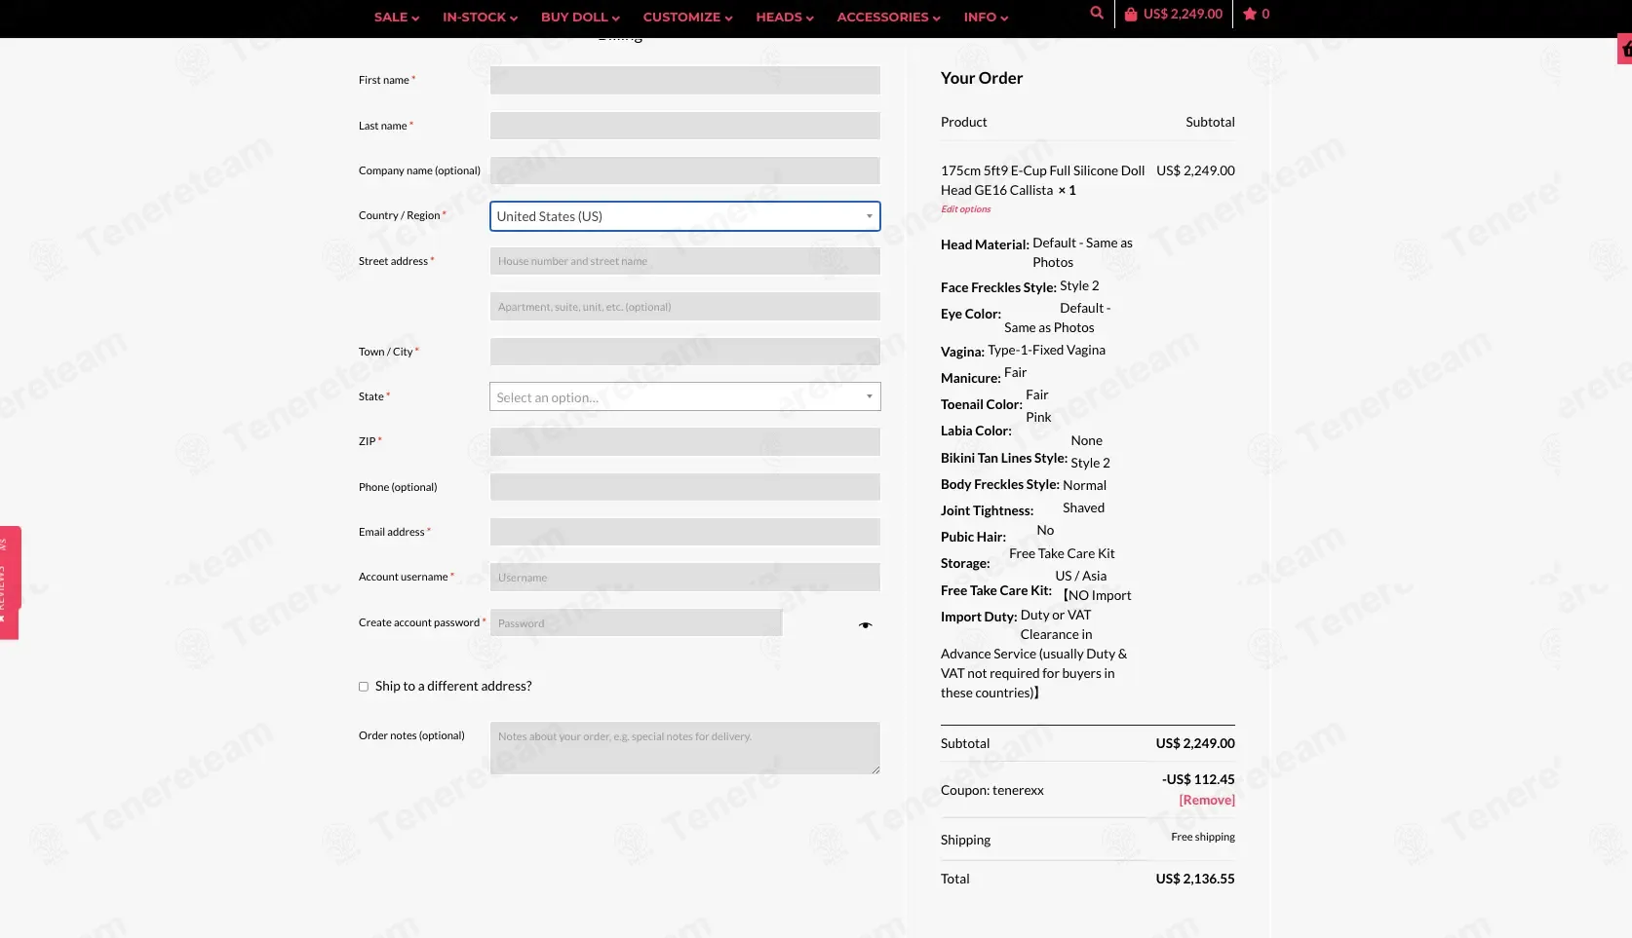Image resolution: width=1632 pixels, height=938 pixels.
Task: Toggle password visibility eye icon
Action: tap(865, 625)
